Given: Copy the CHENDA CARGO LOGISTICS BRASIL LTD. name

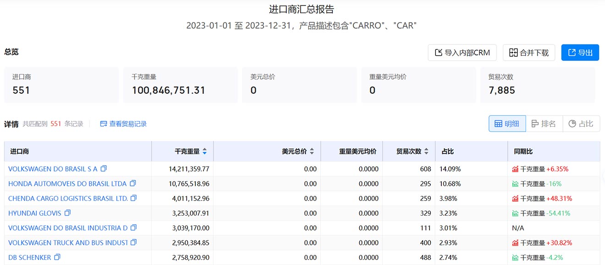Looking at the screenshot, I should click(134, 198).
